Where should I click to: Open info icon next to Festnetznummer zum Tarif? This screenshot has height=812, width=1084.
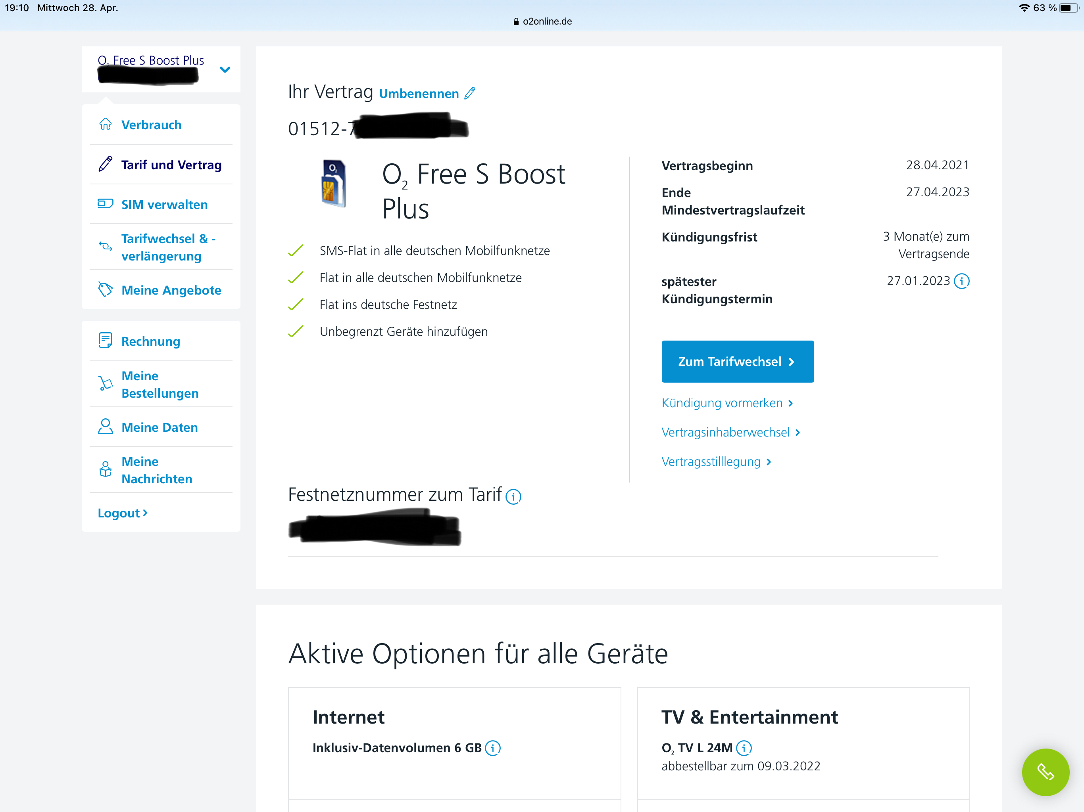(x=513, y=497)
